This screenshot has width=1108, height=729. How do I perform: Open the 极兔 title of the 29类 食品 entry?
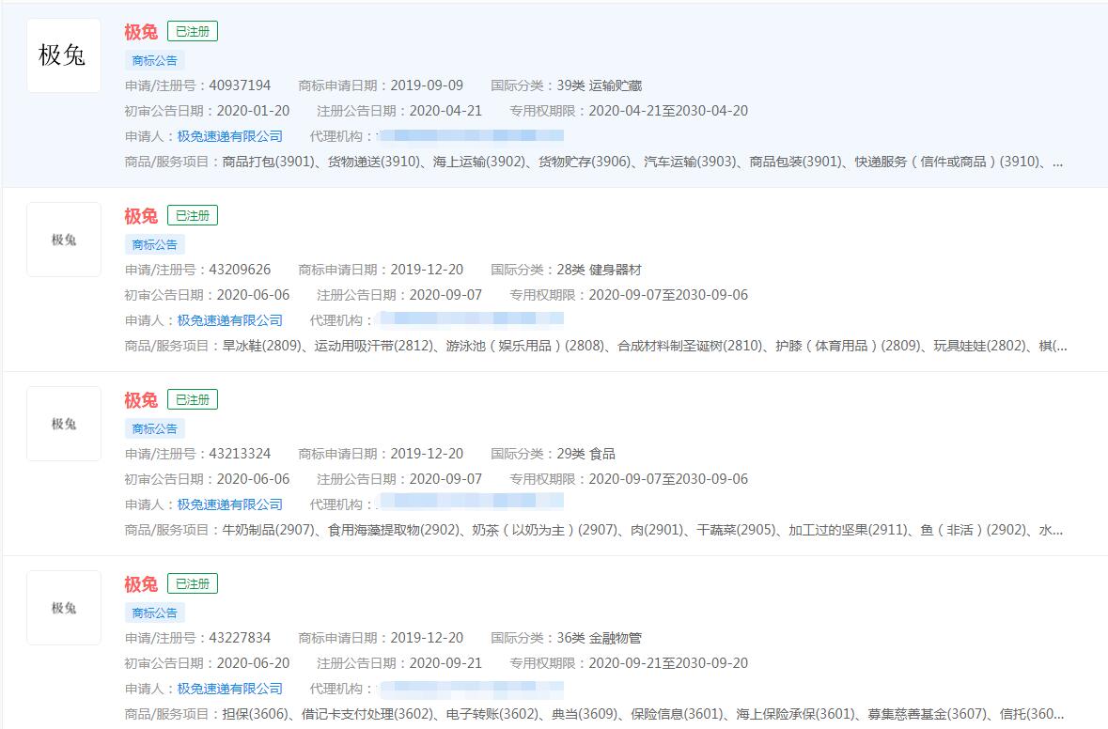(141, 400)
